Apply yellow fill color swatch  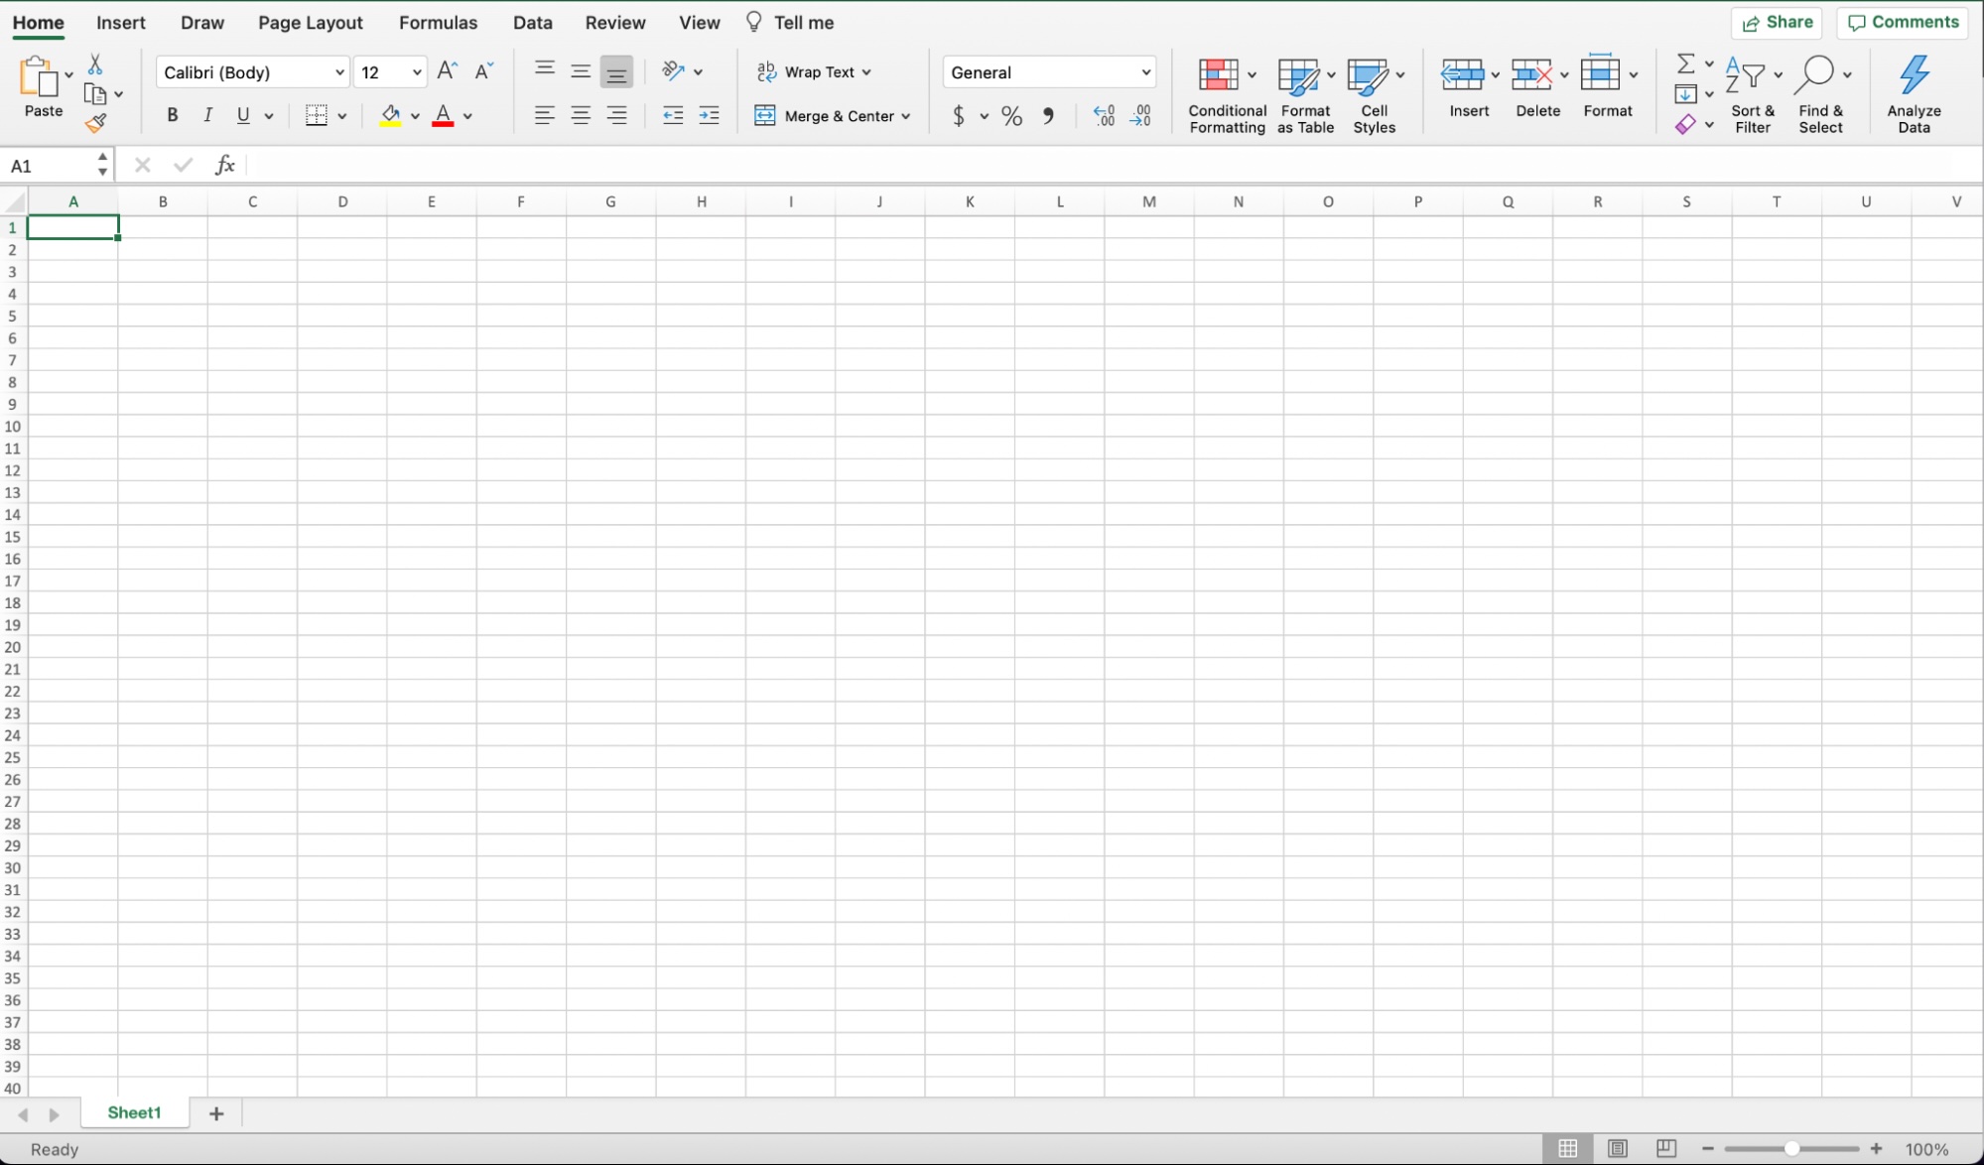click(391, 116)
